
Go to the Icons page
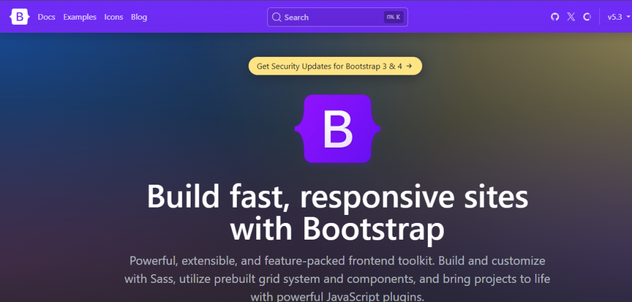point(114,17)
